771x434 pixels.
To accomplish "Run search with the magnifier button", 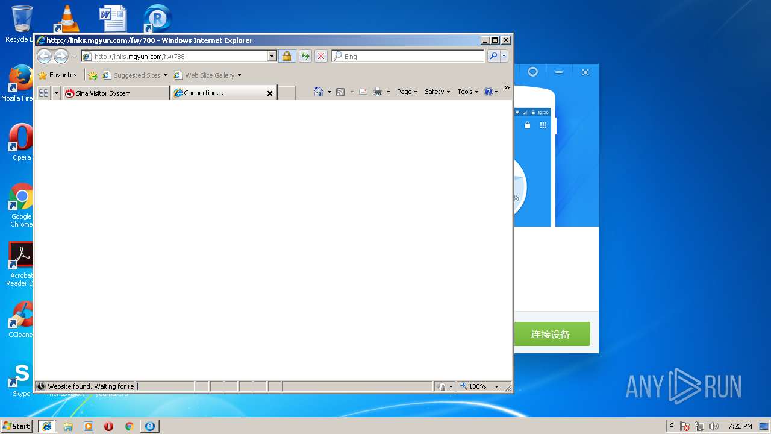I will coord(493,57).
